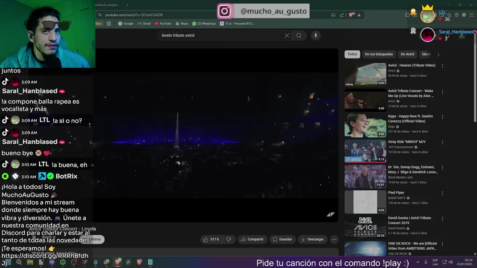
Task: Open File Explorer folder in taskbar
Action: click(30, 262)
